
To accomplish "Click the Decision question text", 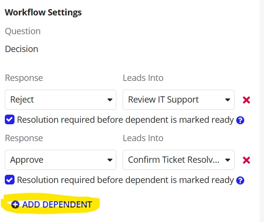I will click(22, 49).
